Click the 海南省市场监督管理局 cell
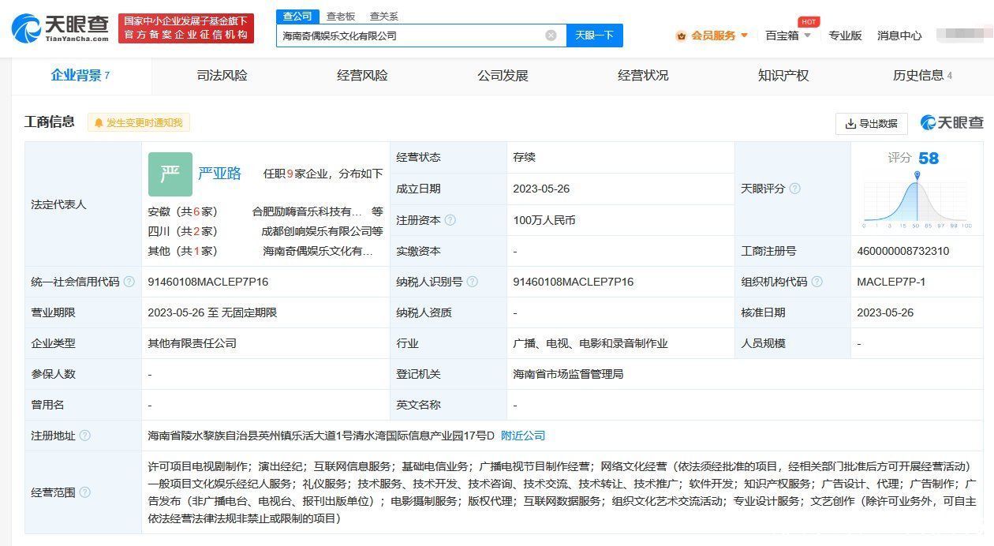Image resolution: width=994 pixels, height=546 pixels. coord(568,374)
